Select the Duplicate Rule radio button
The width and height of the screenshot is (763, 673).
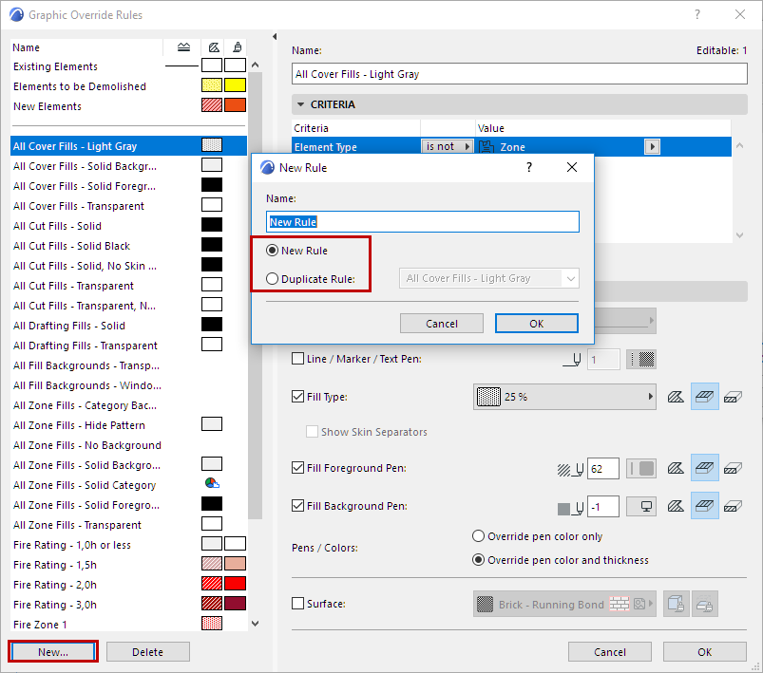point(272,279)
